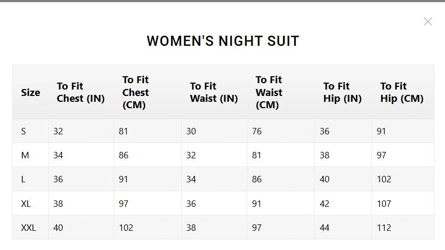Select the To Fit Hip (IN) header
The image size is (445, 250).
click(342, 92)
